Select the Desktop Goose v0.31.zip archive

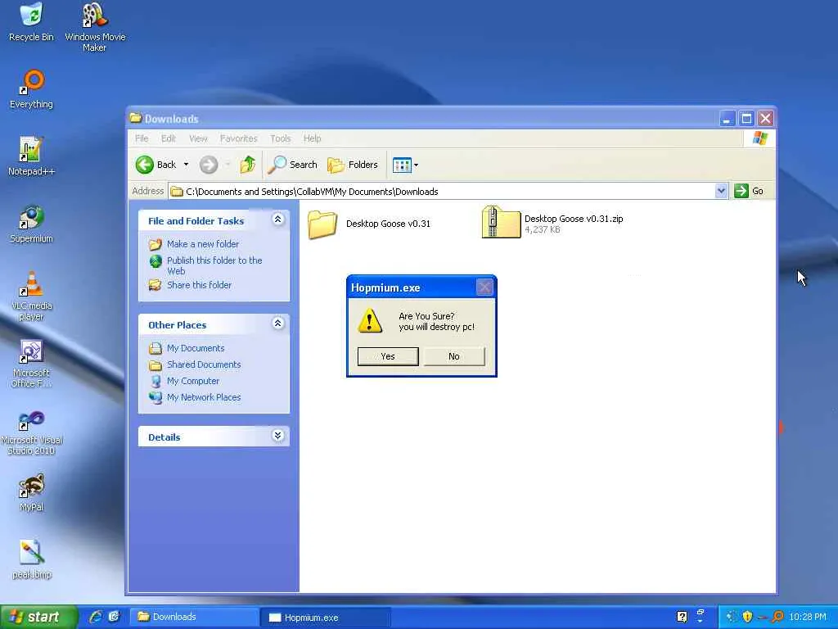(552, 223)
